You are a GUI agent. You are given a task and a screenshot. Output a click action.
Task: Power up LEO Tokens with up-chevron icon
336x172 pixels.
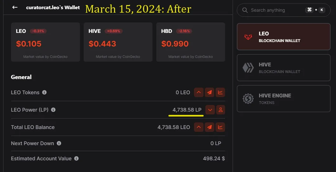point(199,92)
